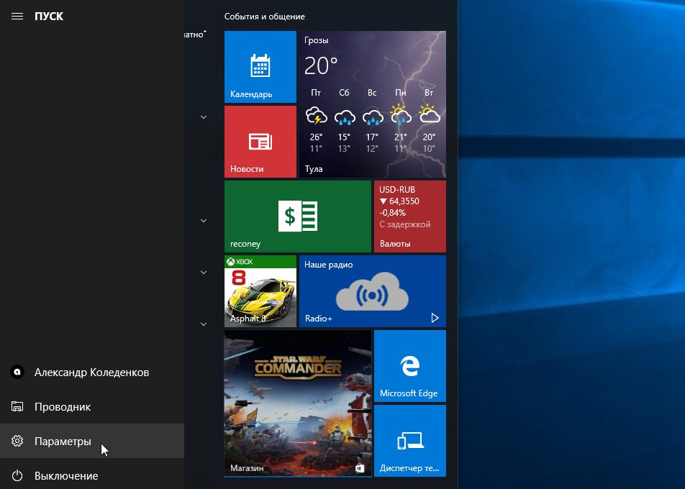Image resolution: width=685 pixels, height=489 pixels.
Task: Open Проводник file explorer item
Action: click(x=63, y=407)
